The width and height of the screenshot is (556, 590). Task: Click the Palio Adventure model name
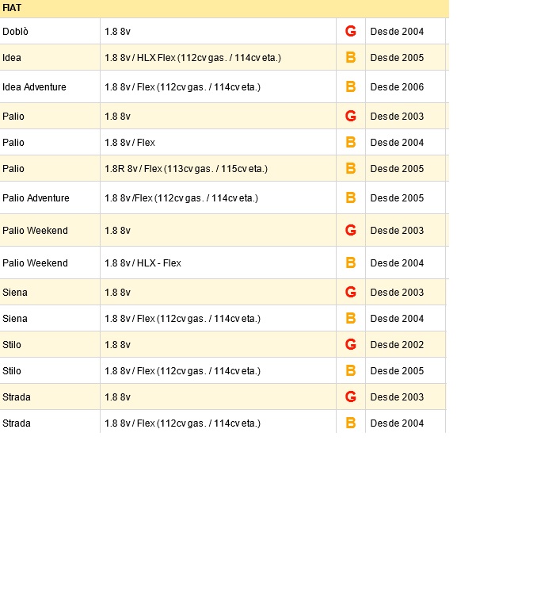[36, 198]
